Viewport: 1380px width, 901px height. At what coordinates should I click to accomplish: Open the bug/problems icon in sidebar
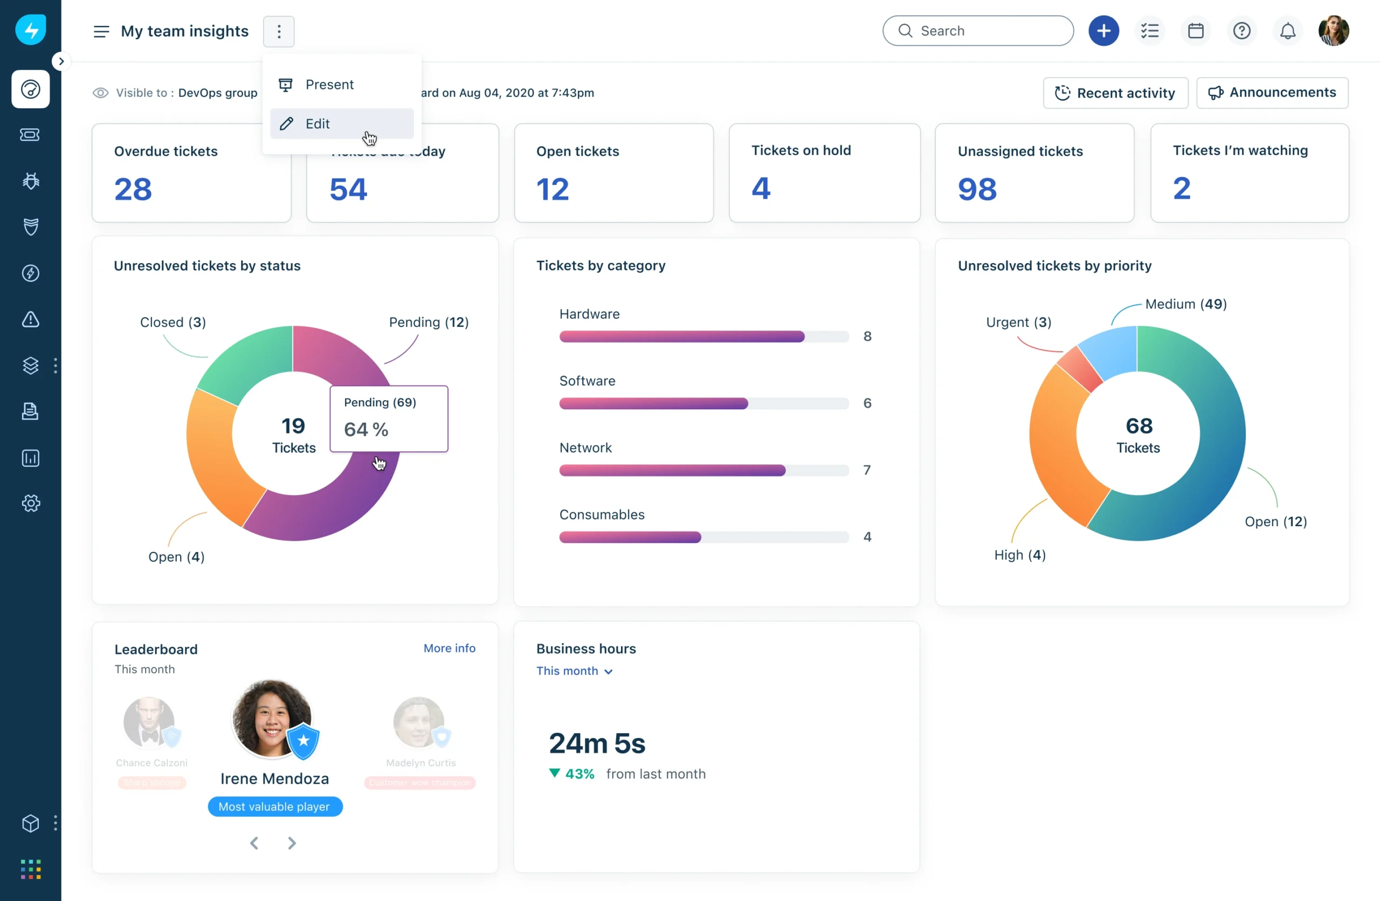coord(30,180)
